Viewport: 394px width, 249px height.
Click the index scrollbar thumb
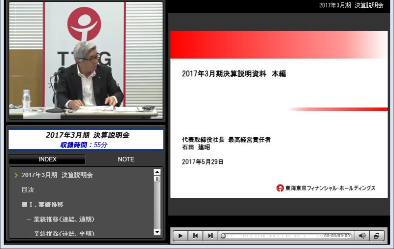coord(157,179)
